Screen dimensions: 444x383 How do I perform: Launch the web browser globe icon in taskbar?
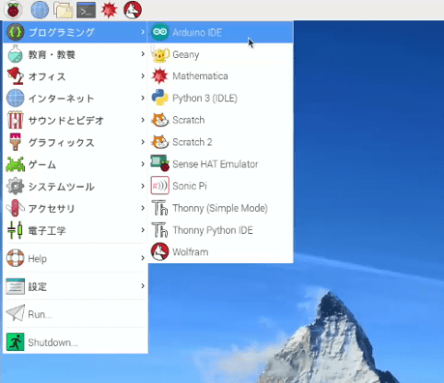(40, 9)
